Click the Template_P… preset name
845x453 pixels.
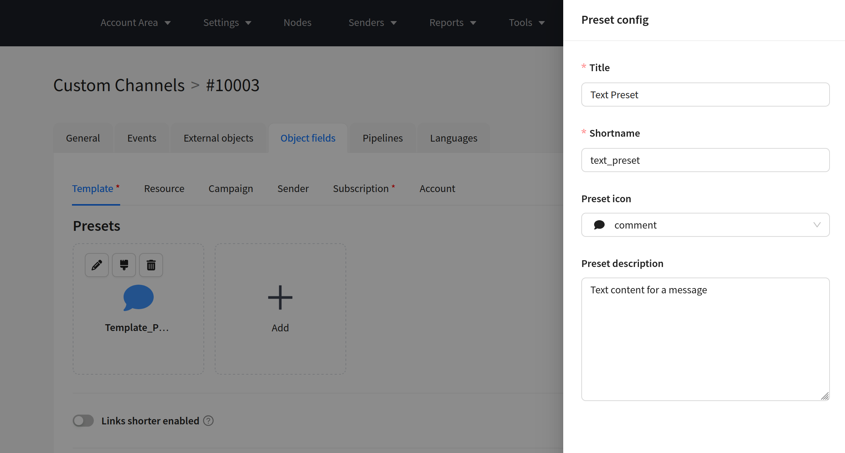coord(137,328)
